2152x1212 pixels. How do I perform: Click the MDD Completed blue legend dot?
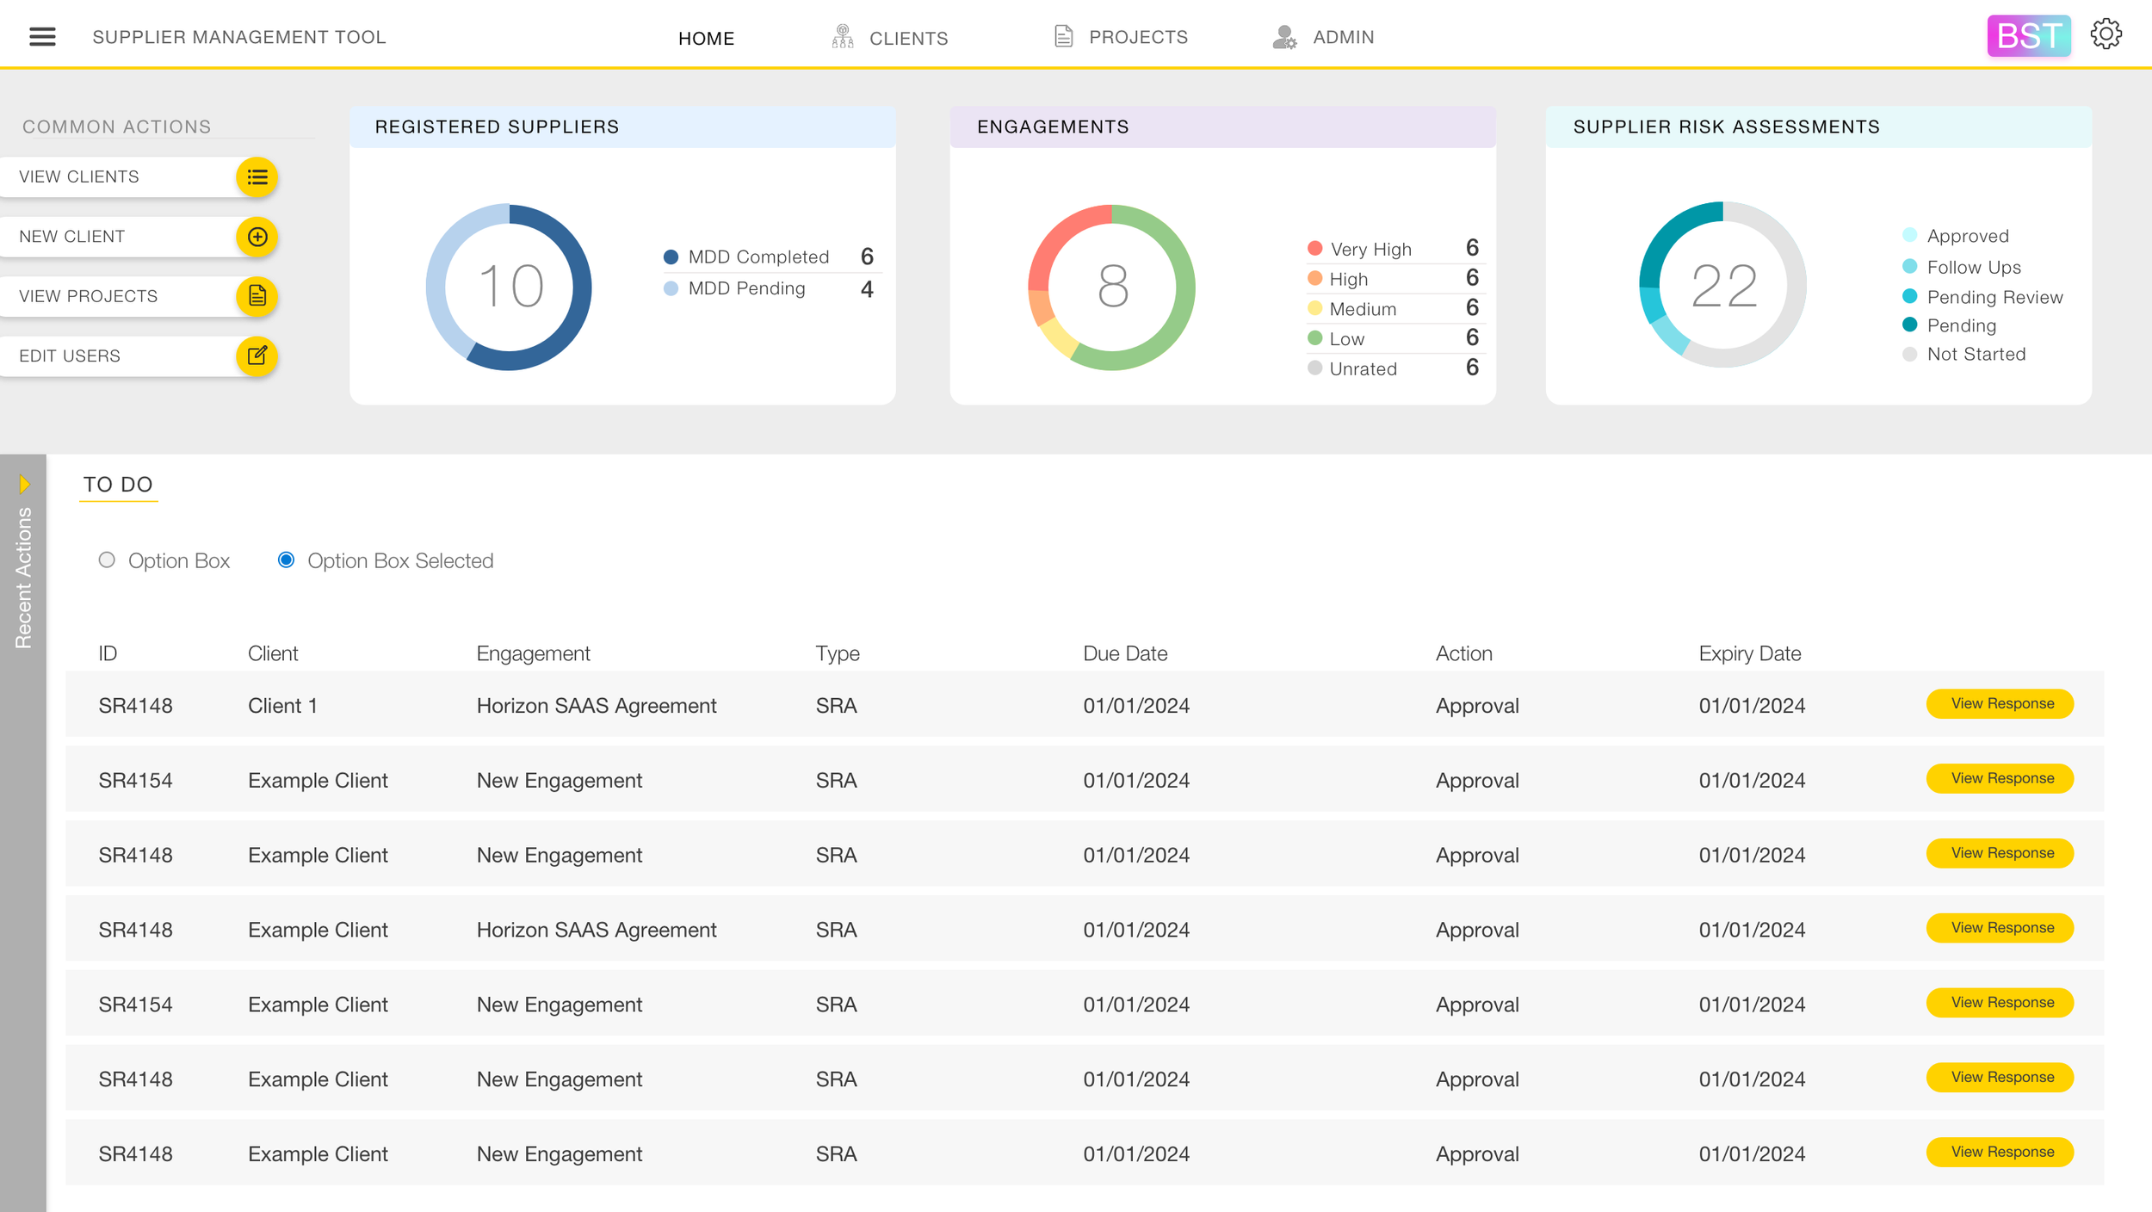(671, 257)
